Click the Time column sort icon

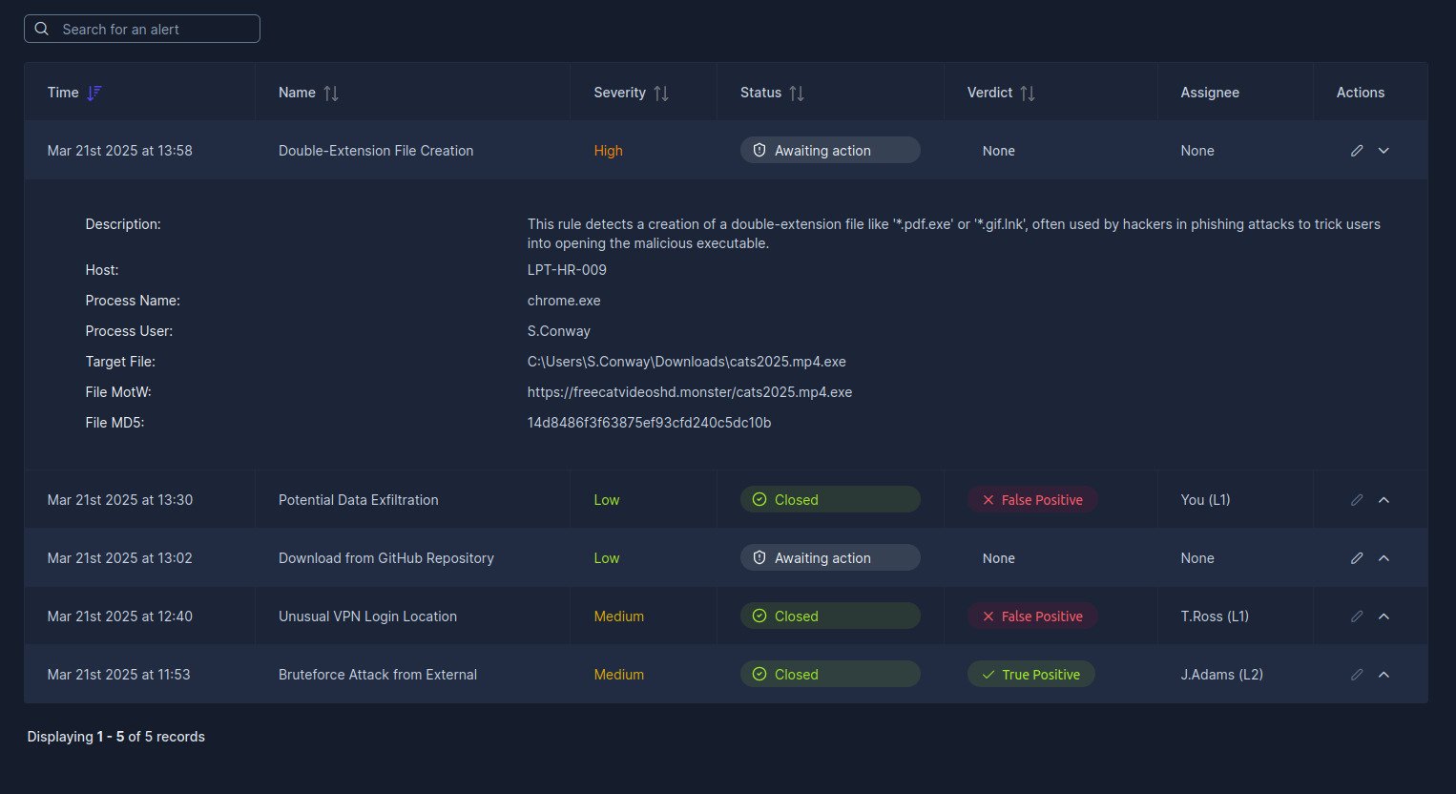94,93
